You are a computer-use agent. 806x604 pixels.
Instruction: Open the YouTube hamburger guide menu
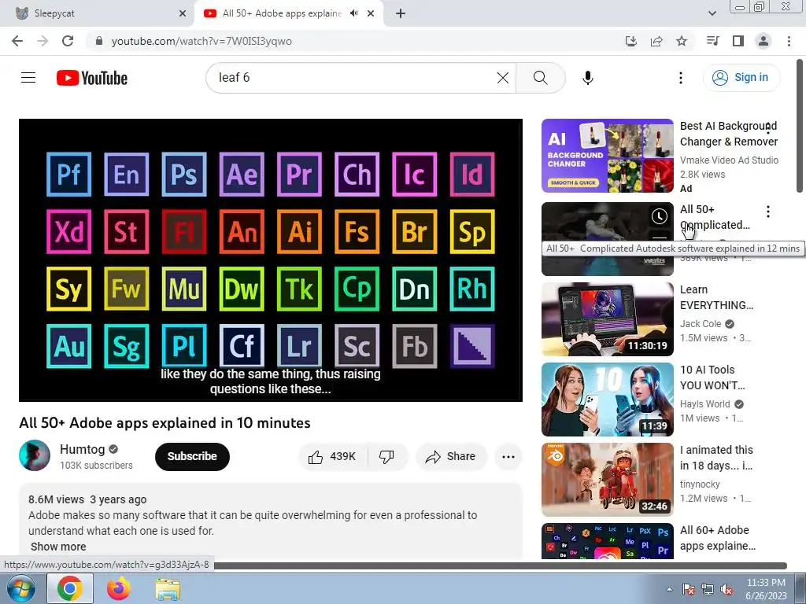28,78
